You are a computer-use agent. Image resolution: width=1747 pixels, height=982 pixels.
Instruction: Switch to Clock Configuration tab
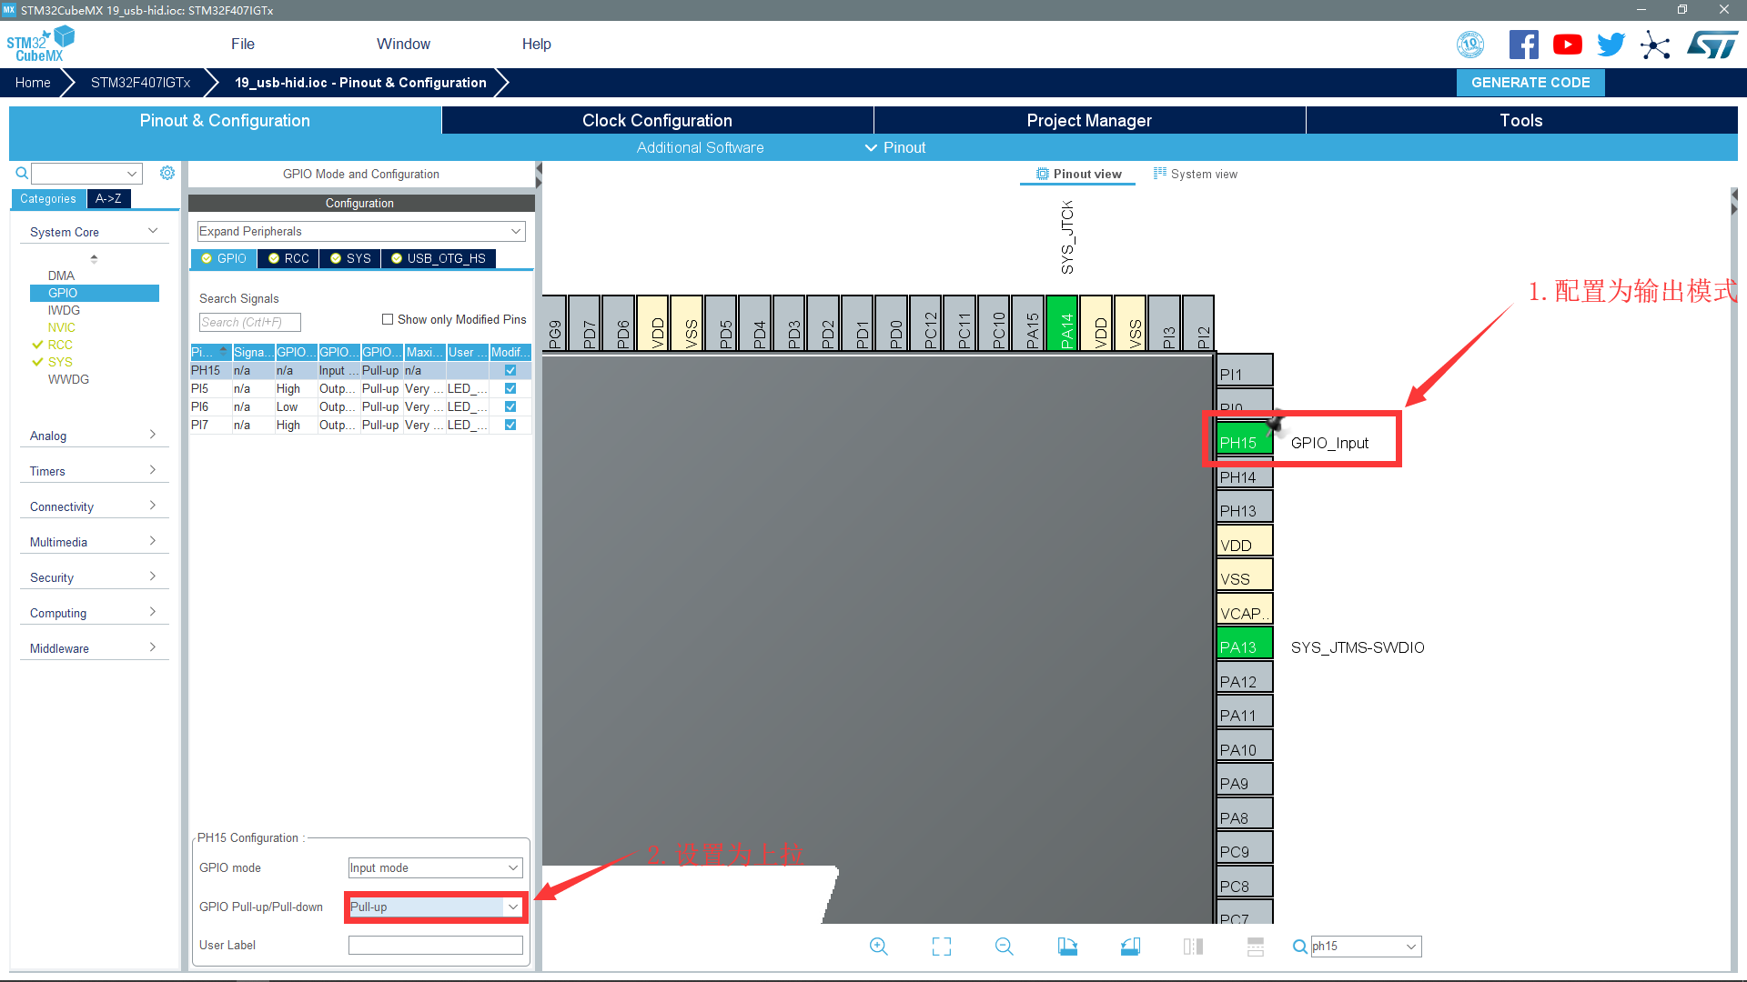click(657, 120)
